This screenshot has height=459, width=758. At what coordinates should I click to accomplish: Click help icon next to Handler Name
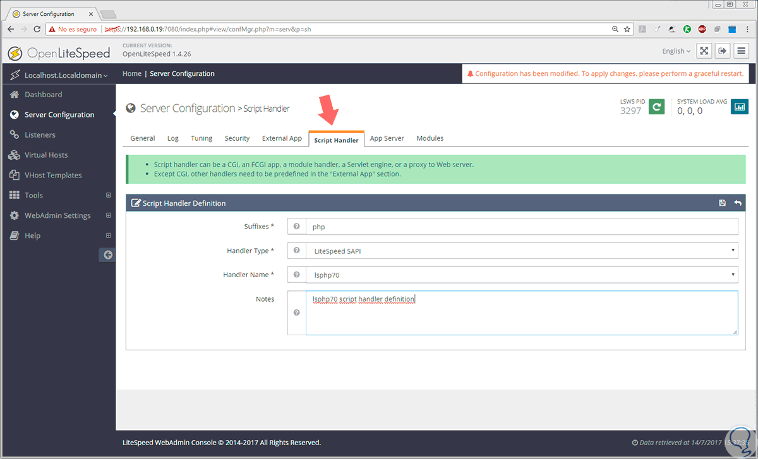pos(296,275)
